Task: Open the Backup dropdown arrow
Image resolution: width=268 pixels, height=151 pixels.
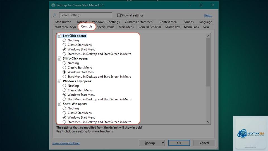Action: point(163,143)
